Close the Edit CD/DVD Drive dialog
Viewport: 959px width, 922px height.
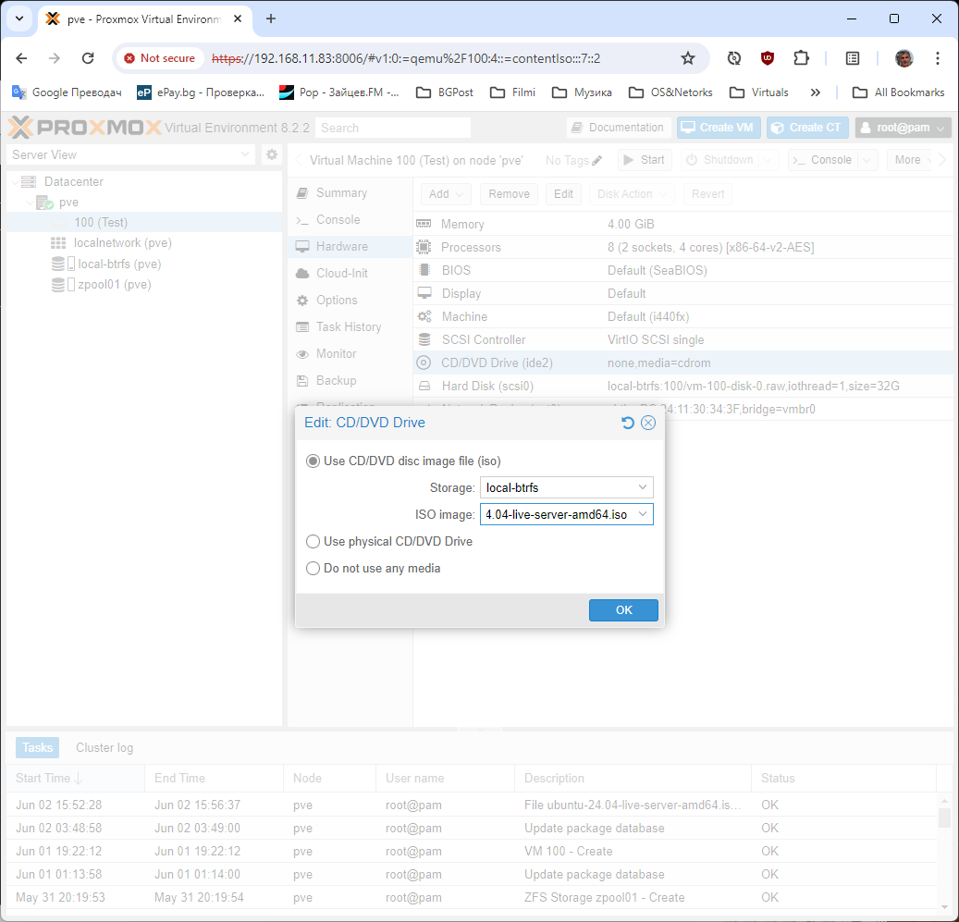pos(648,423)
